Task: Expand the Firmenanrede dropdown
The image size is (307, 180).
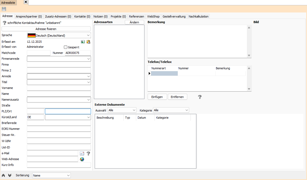Action: coord(59,59)
